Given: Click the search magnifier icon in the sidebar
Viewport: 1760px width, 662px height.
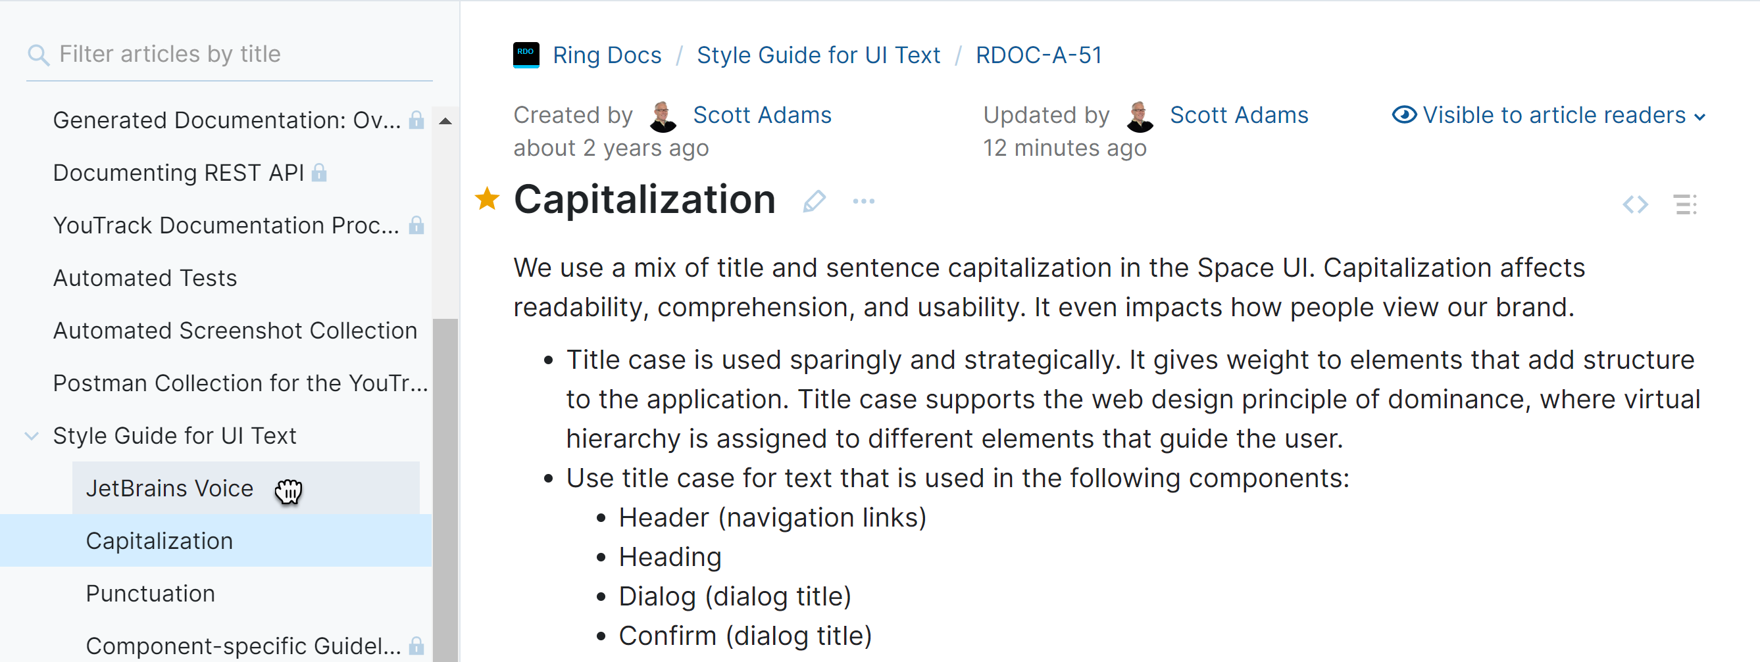Looking at the screenshot, I should pos(38,55).
